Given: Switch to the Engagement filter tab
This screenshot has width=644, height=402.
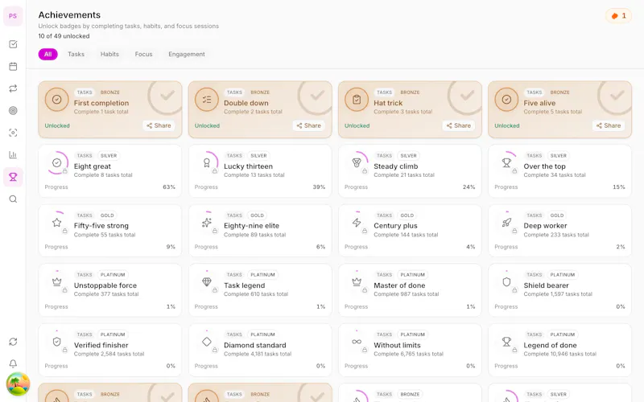Looking at the screenshot, I should tap(187, 54).
